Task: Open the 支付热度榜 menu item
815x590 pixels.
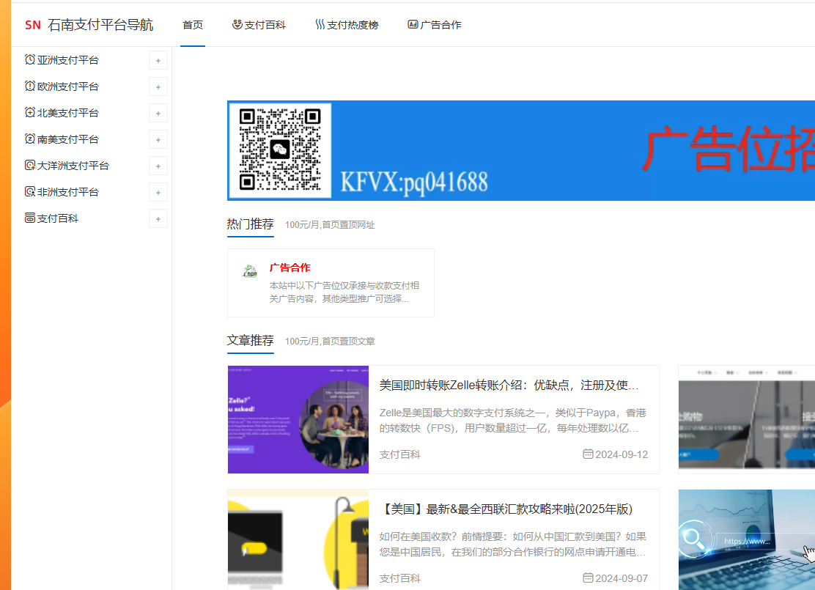Action: 353,25
